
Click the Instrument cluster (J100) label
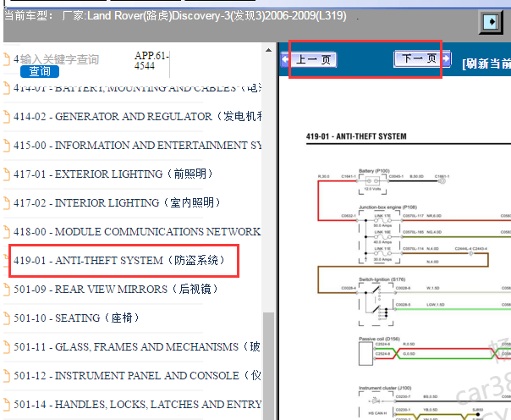click(x=385, y=388)
